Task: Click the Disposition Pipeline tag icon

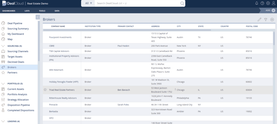Action: tap(3, 105)
